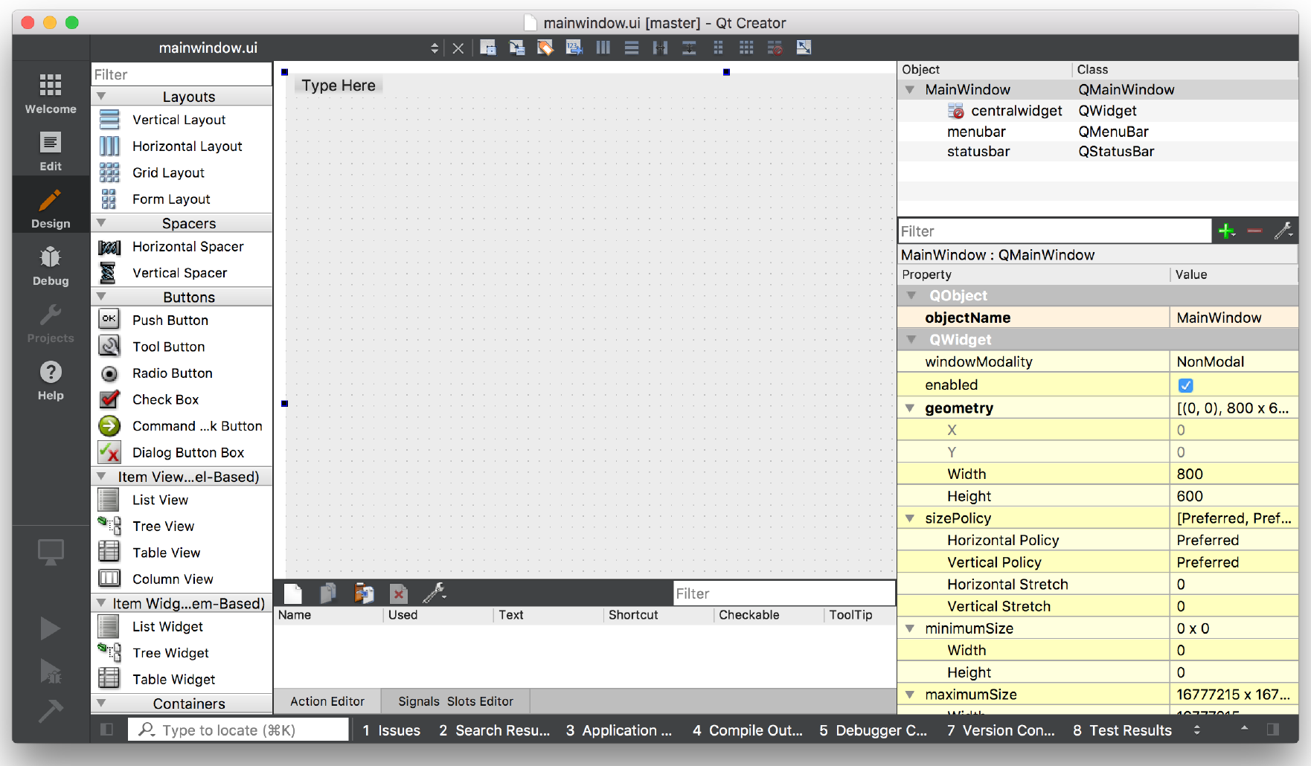Open the kit selector monitor icon

click(51, 553)
